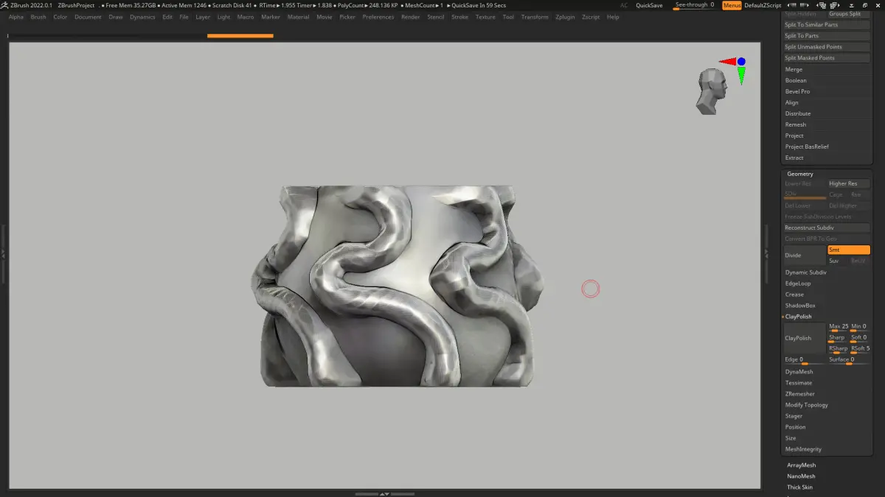885x497 pixels.
Task: Click the ClayPolish Edge slider
Action: pyautogui.click(x=805, y=361)
